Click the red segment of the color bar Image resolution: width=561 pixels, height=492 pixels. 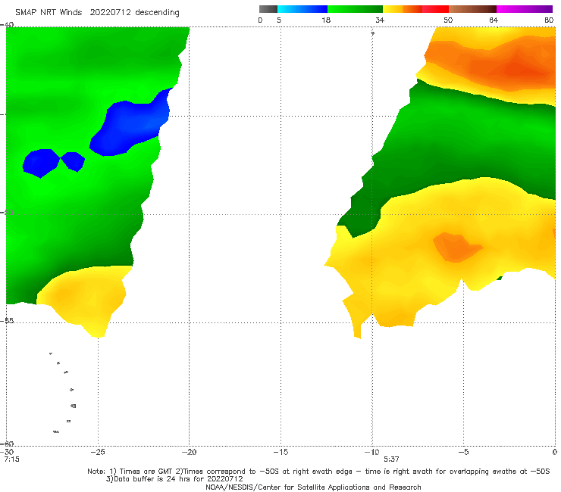click(435, 9)
